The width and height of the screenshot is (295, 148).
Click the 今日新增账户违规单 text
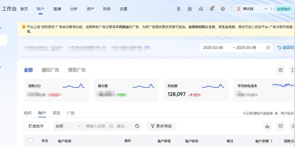[258, 113]
